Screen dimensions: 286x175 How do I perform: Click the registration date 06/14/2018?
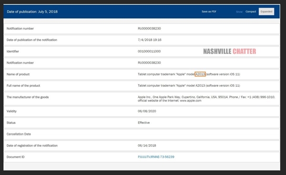tap(147, 146)
